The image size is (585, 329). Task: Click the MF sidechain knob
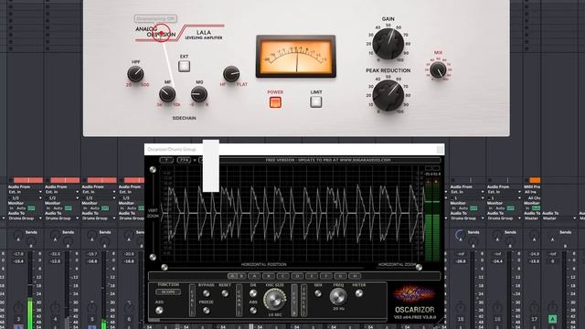(x=167, y=94)
